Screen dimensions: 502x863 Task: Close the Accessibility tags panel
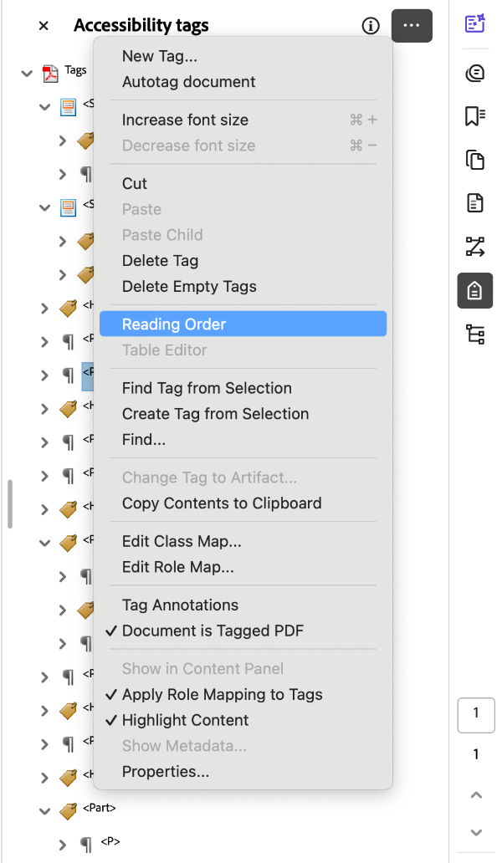[43, 26]
